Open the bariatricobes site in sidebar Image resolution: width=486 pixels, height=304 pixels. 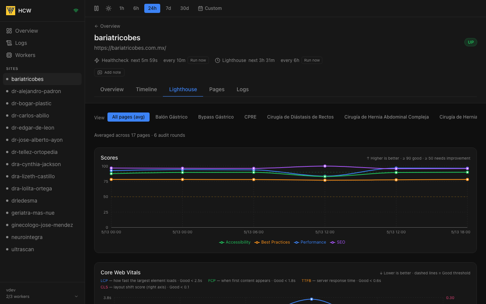(42, 79)
